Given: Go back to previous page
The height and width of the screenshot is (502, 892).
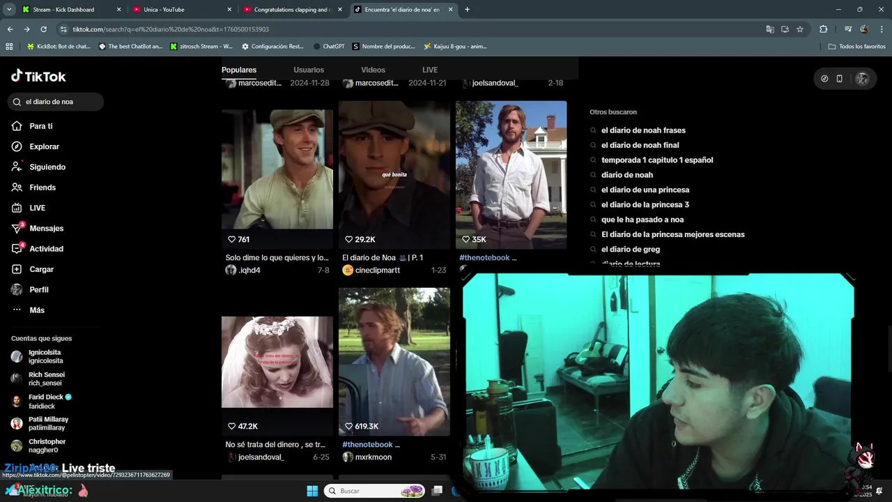Looking at the screenshot, I should pyautogui.click(x=10, y=29).
